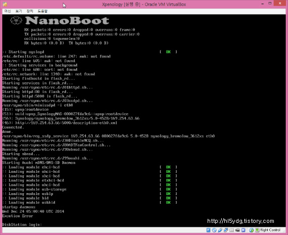Image resolution: width=288 pixels, height=235 pixels.
Task: Click the DiskStation login prompt
Action: 22,224
